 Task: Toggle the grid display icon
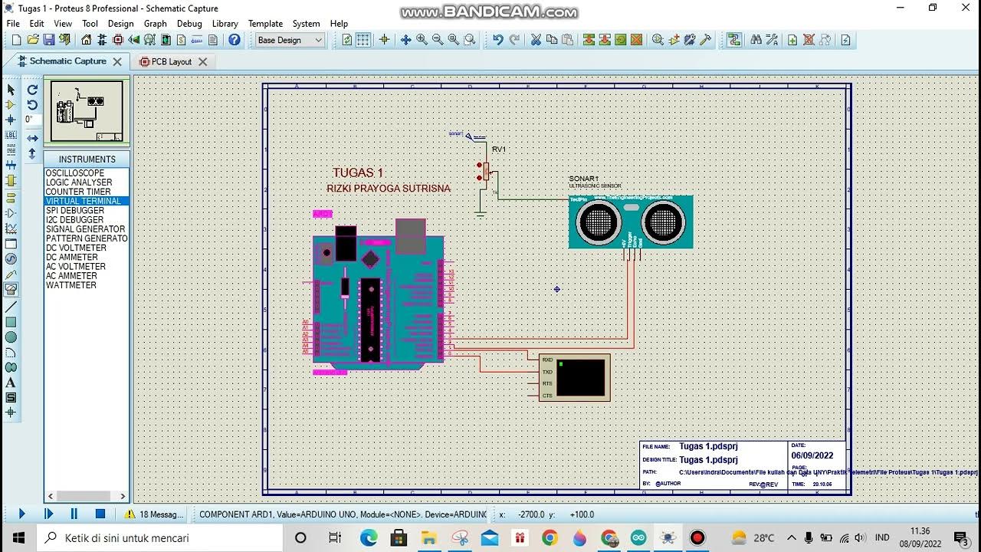click(x=363, y=40)
